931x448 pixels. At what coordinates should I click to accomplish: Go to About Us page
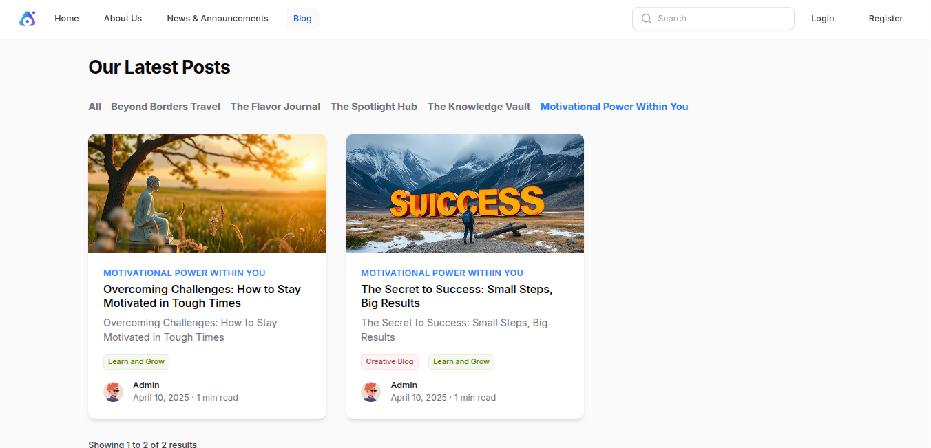click(123, 19)
